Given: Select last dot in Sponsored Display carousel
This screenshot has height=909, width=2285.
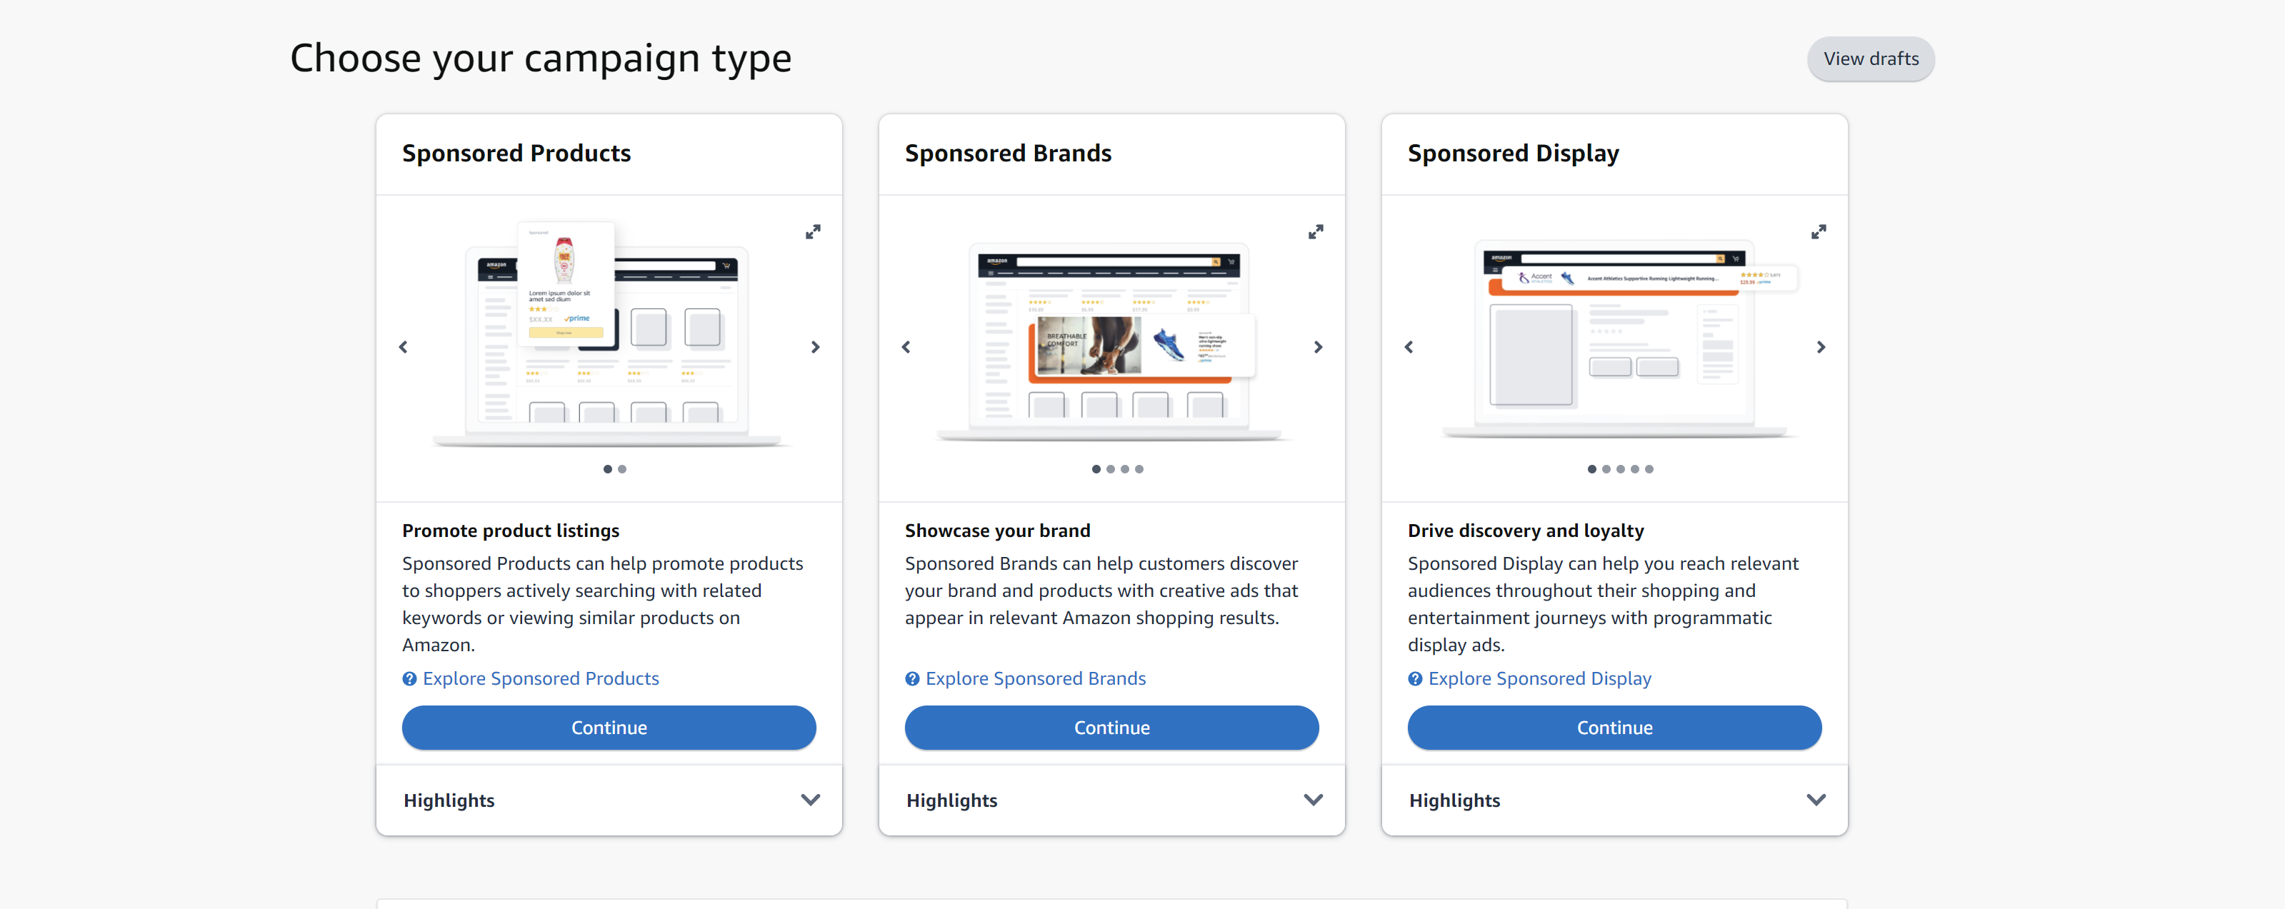Looking at the screenshot, I should point(1649,469).
